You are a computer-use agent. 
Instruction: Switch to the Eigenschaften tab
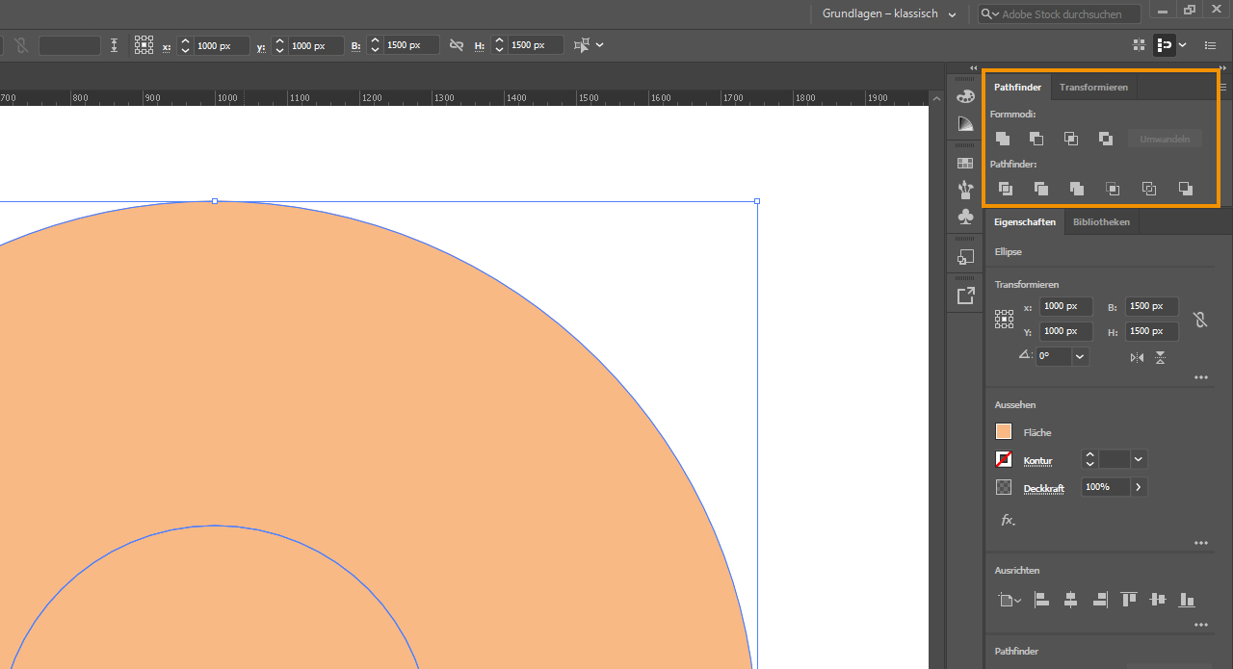tap(1025, 221)
